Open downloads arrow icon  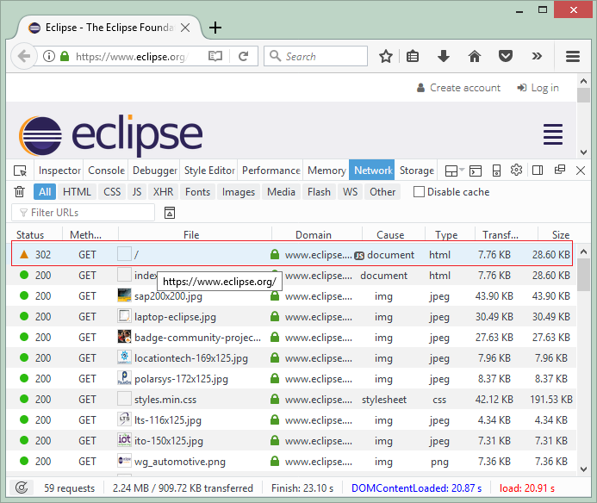444,56
